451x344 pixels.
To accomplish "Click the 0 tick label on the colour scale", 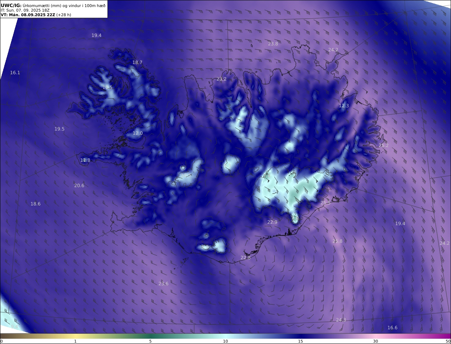I will tap(1, 341).
